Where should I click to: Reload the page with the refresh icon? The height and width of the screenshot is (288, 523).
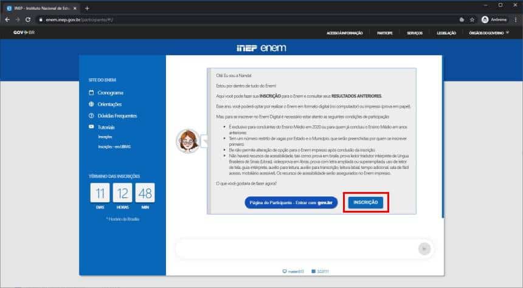click(28, 19)
